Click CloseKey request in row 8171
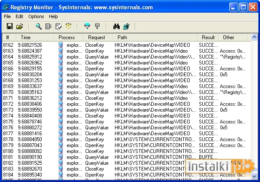The height and width of the screenshot is (182, 260). (94, 98)
